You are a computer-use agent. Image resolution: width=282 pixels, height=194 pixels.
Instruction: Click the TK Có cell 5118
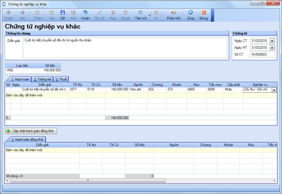[96, 89]
